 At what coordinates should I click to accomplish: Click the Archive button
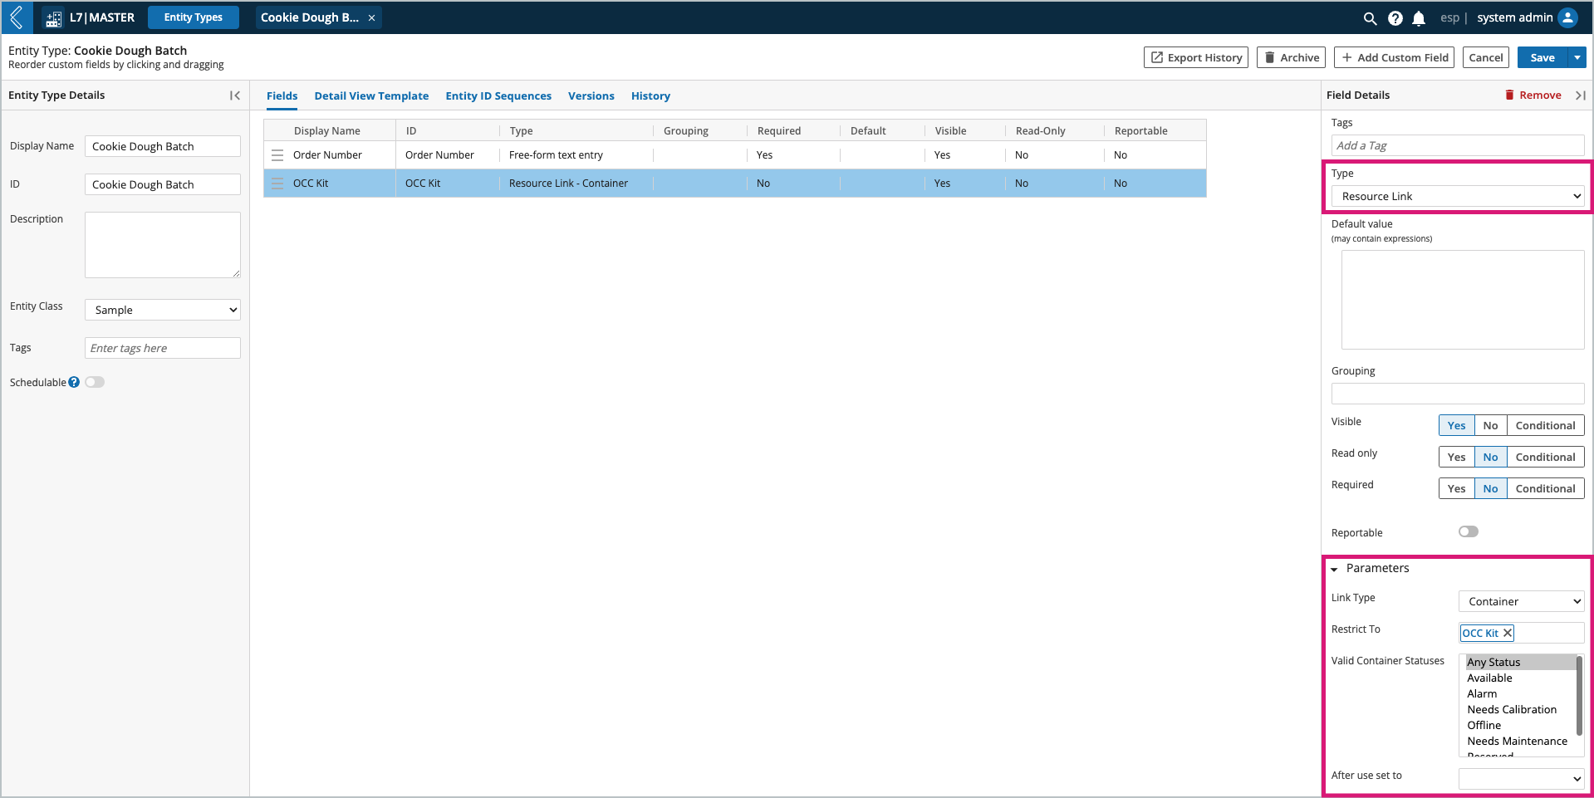coord(1292,57)
